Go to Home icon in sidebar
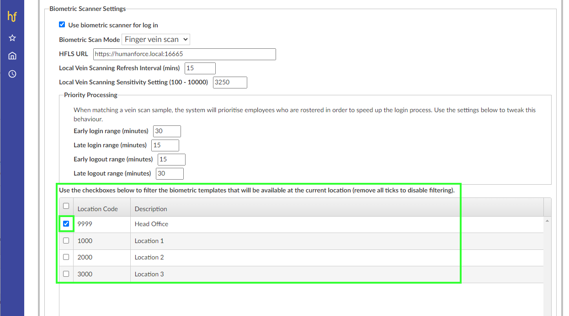The width and height of the screenshot is (569, 316). (x=12, y=56)
